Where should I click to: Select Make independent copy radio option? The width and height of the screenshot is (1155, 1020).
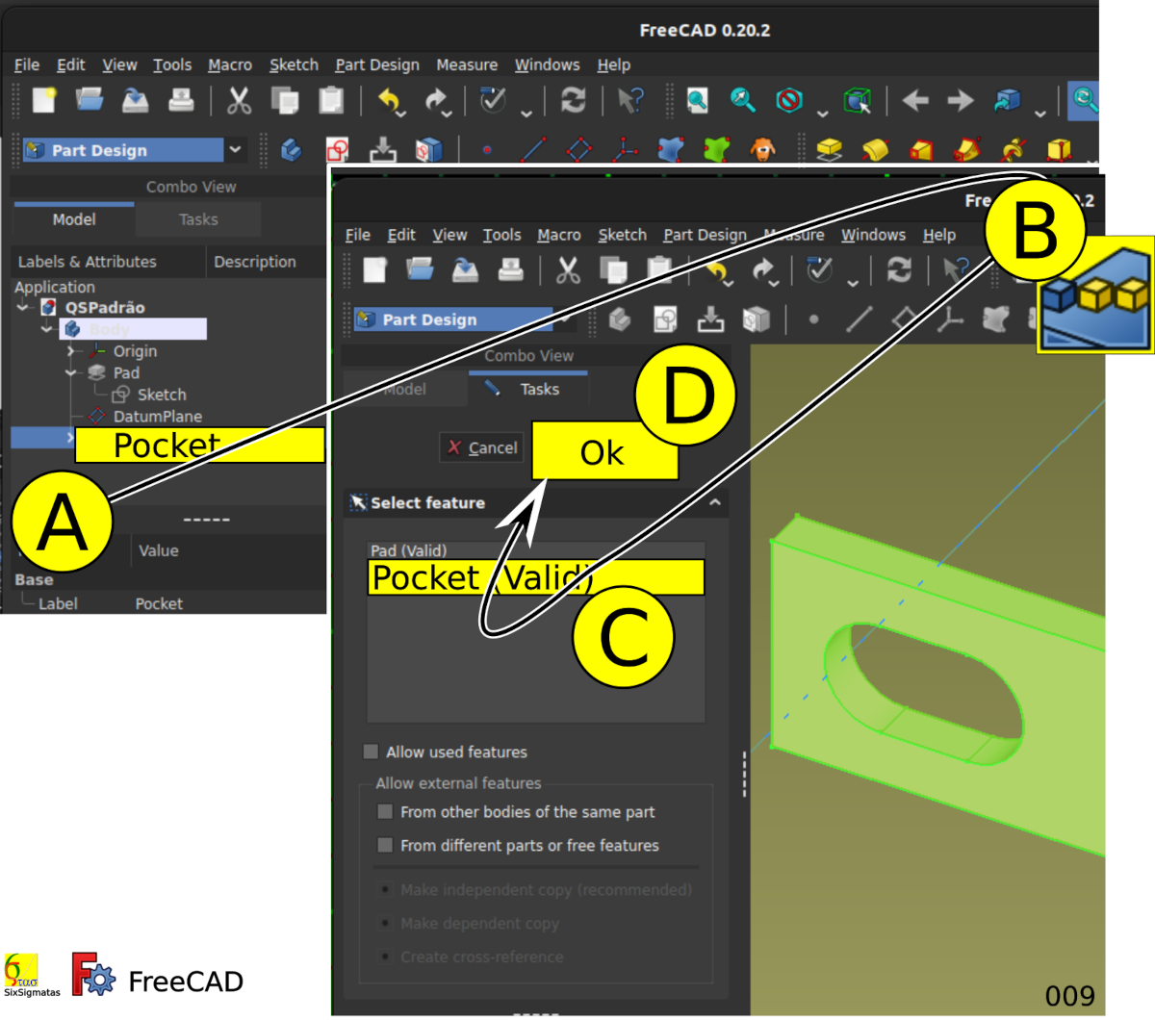(385, 890)
